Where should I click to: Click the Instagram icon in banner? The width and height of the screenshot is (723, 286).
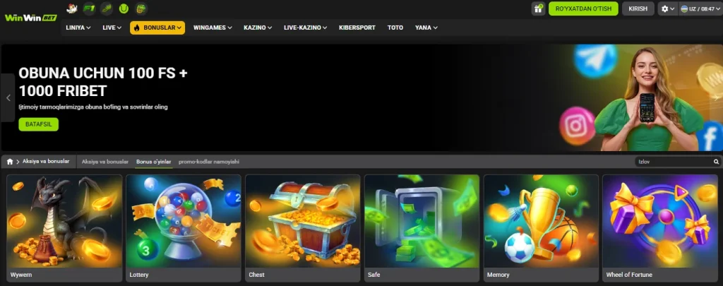pos(578,126)
